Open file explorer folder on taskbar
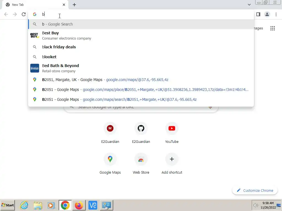Image resolution: width=282 pixels, height=211 pixels. (38, 206)
